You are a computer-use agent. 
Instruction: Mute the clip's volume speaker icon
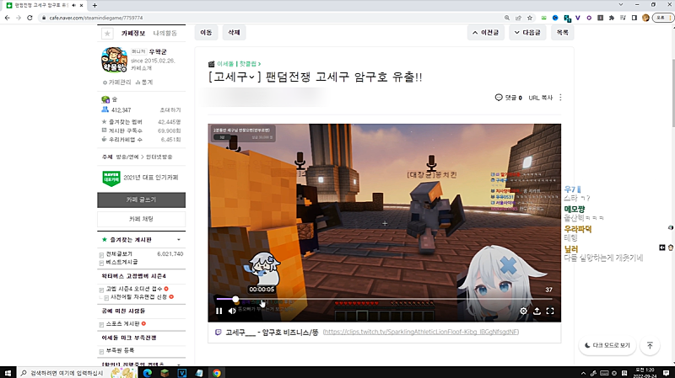232,311
